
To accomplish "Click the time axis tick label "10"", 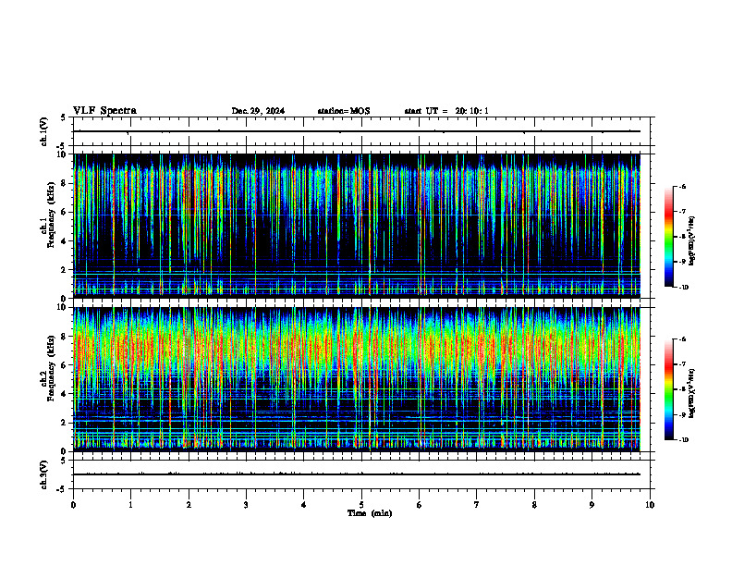I will 650,505.
